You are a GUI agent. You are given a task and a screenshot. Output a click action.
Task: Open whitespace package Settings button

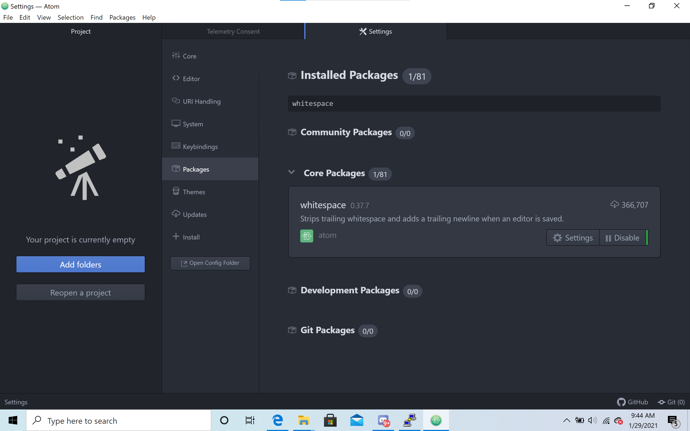click(x=573, y=238)
